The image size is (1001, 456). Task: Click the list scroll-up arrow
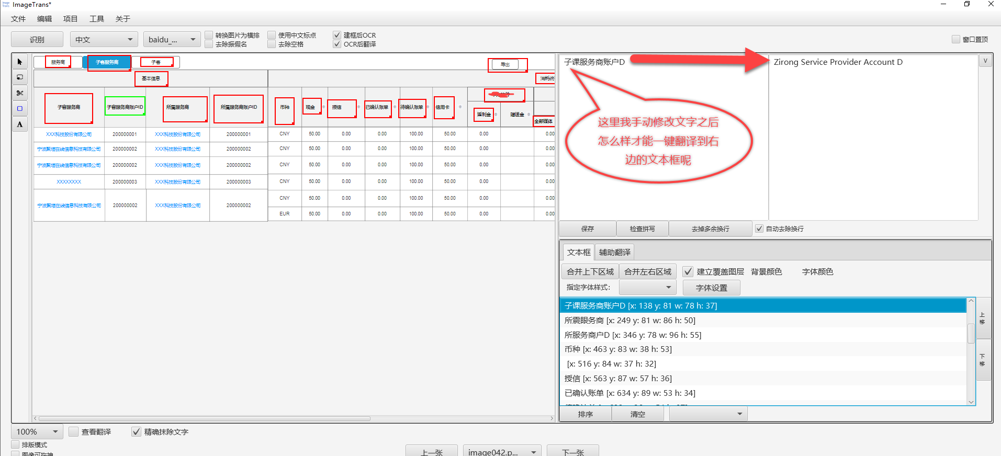coord(971,301)
